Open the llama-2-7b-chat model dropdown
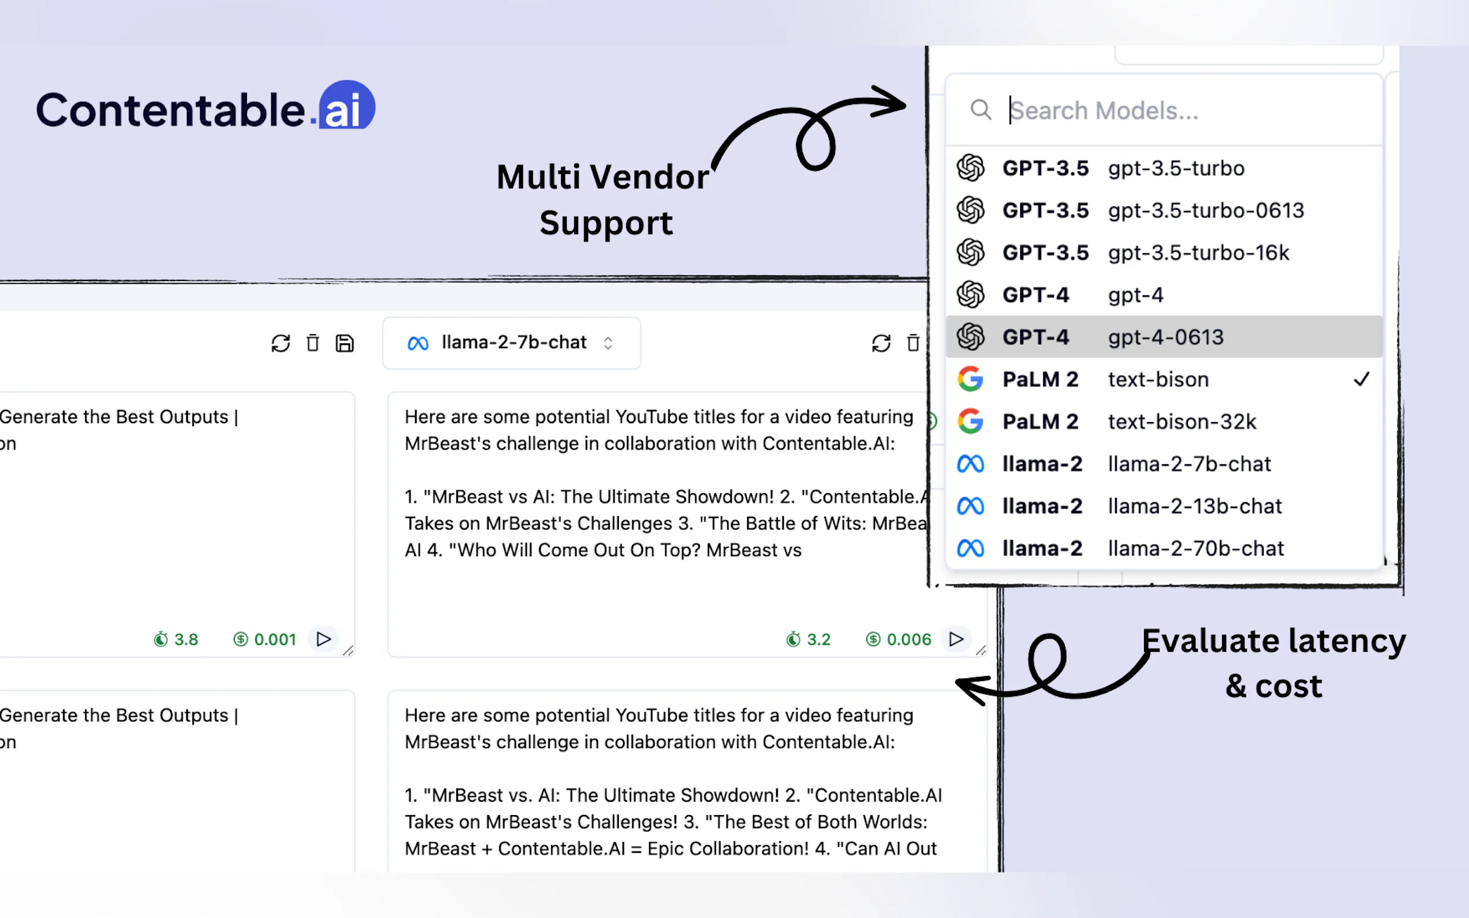Screen dimensions: 1469x918 pos(511,343)
